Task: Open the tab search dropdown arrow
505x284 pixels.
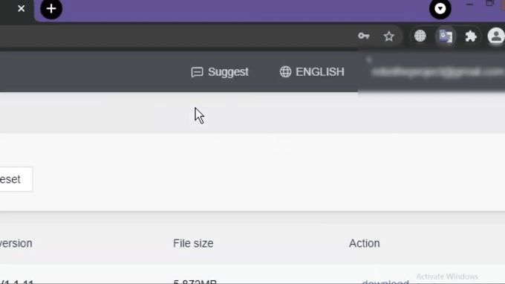Action: point(440,9)
